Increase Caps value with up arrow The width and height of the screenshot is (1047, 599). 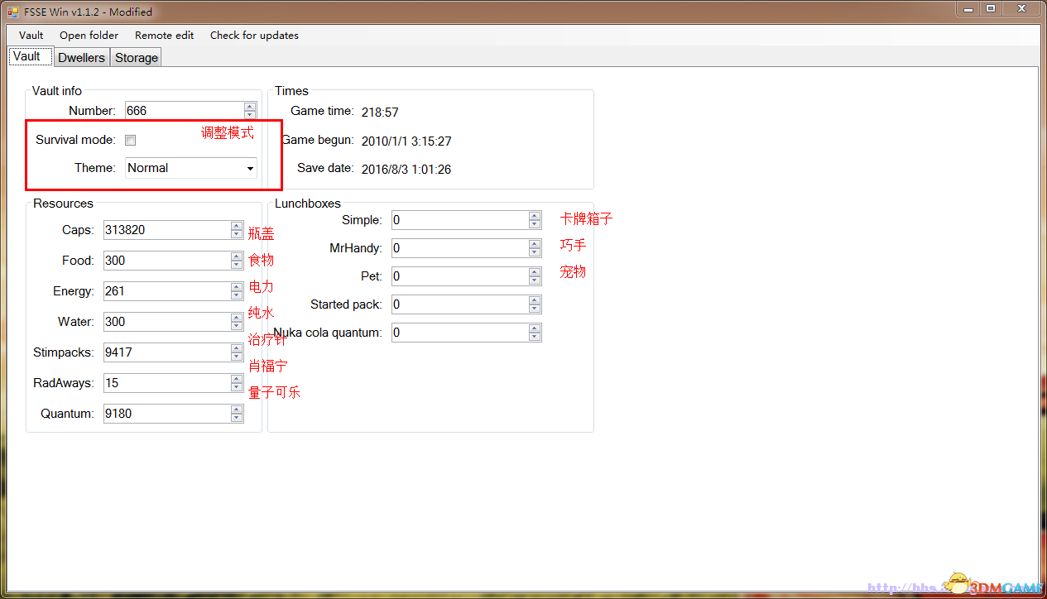click(238, 226)
